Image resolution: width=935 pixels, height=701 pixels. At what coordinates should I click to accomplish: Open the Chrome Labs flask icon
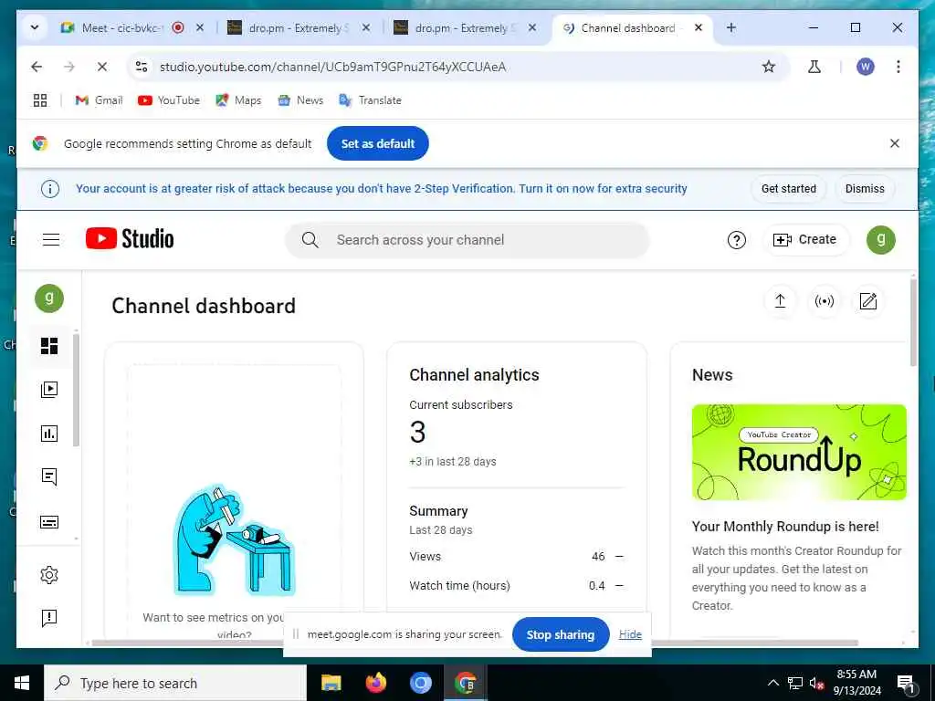coord(814,67)
